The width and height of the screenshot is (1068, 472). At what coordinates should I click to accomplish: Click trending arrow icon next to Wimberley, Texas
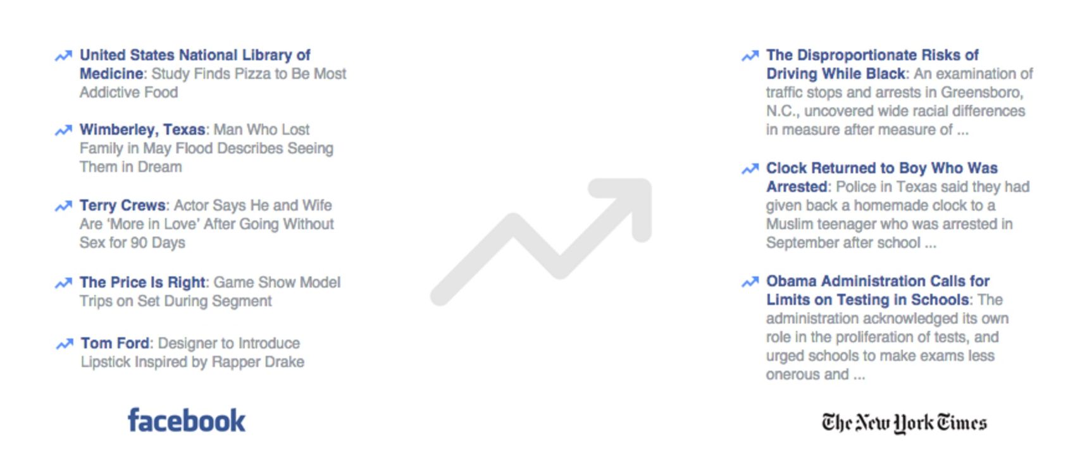(63, 130)
